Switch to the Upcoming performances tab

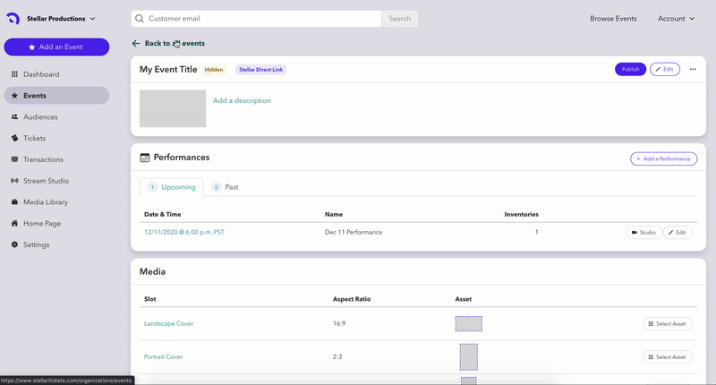click(172, 187)
